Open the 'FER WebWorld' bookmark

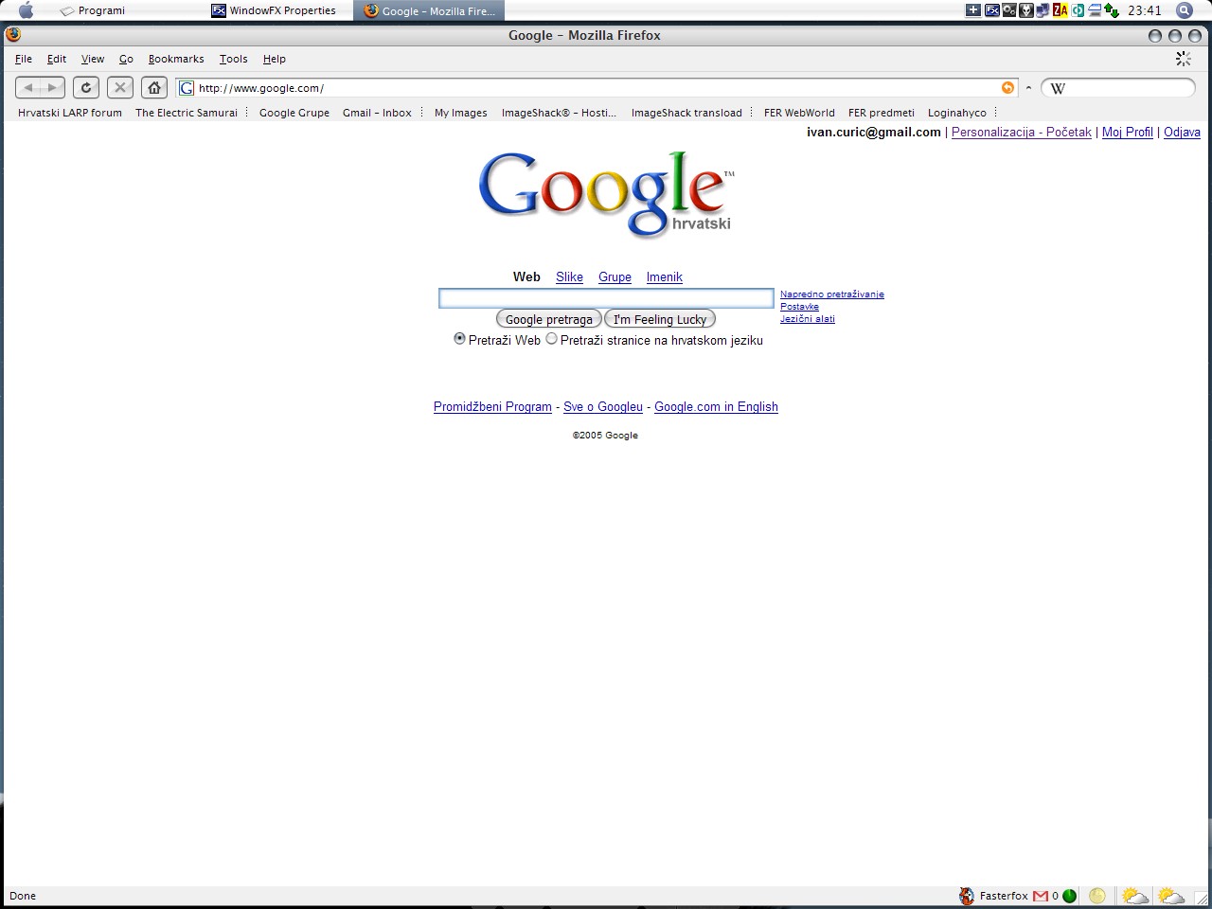pyautogui.click(x=799, y=113)
